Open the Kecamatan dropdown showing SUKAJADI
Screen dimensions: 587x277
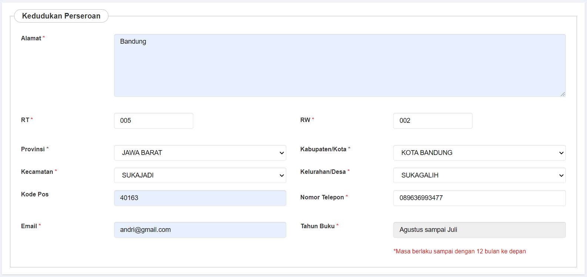pyautogui.click(x=200, y=175)
